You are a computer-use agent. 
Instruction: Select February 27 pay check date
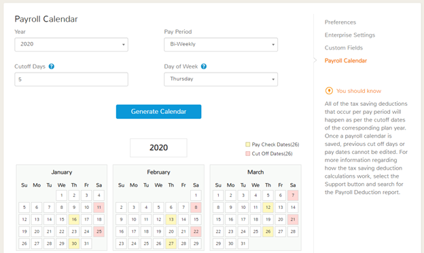coord(171,244)
